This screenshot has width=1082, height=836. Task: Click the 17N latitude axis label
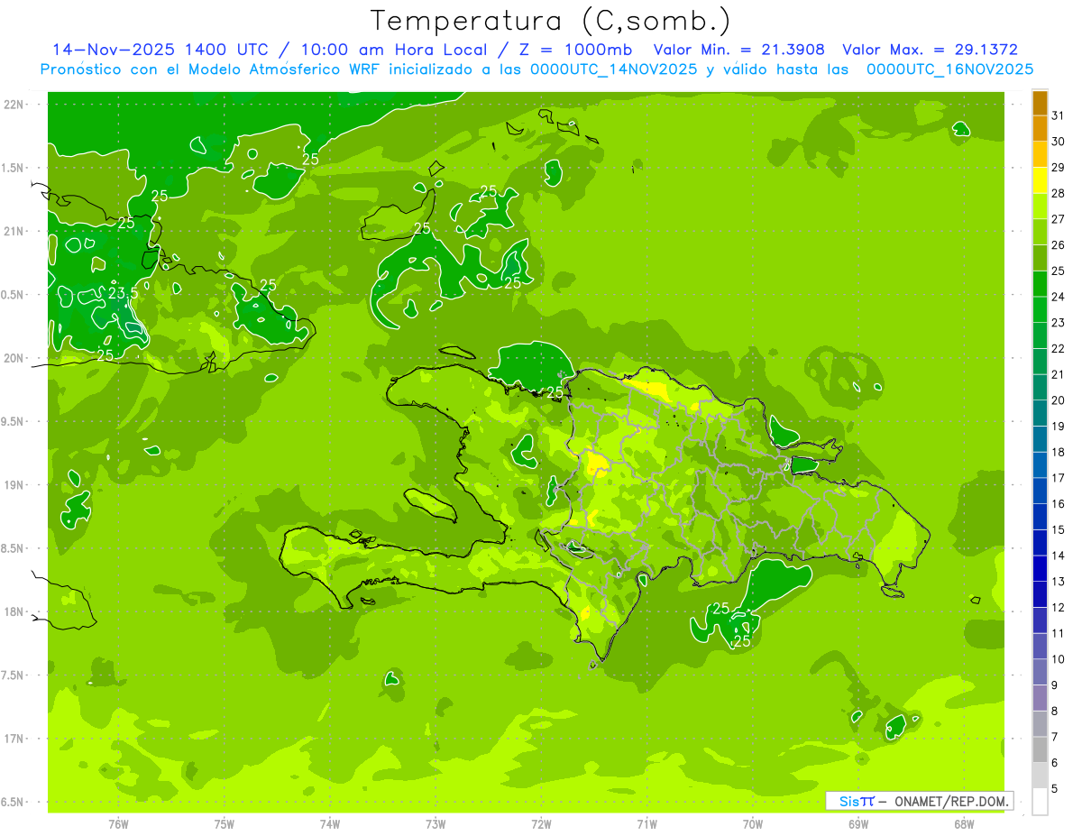click(14, 739)
